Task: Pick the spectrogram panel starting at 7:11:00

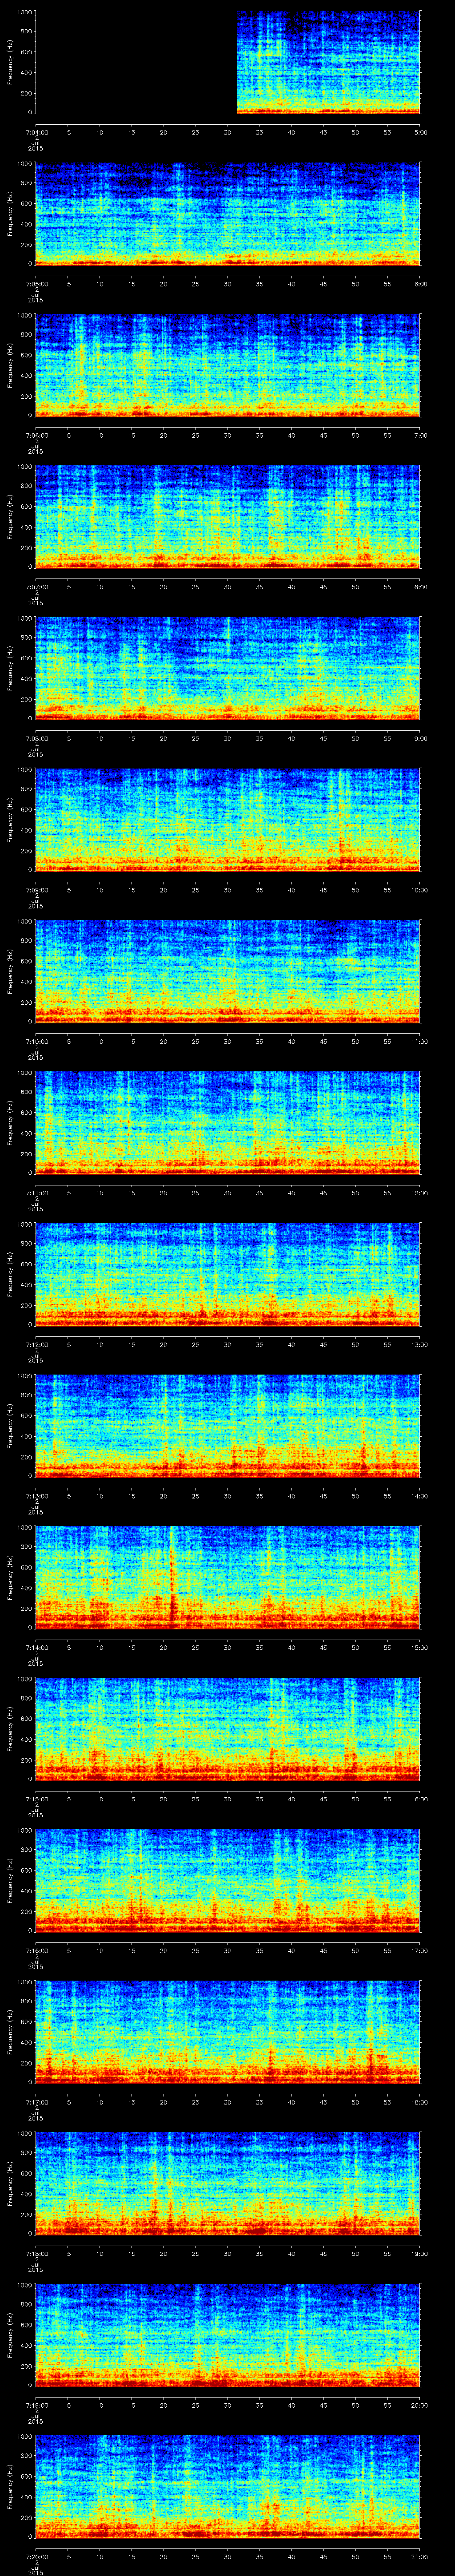Action: pyautogui.click(x=227, y=1123)
